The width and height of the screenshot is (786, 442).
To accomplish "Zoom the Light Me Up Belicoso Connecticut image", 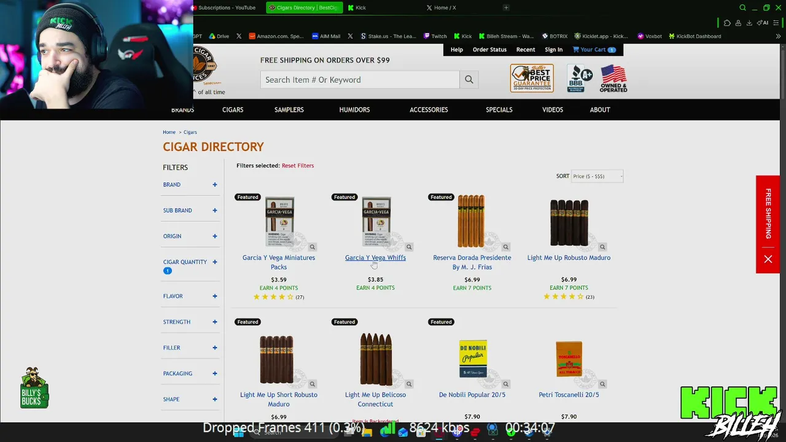I will pyautogui.click(x=409, y=384).
